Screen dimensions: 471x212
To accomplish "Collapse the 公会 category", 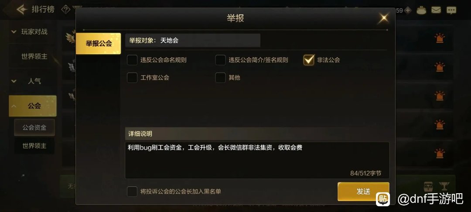I will pyautogui.click(x=33, y=106).
